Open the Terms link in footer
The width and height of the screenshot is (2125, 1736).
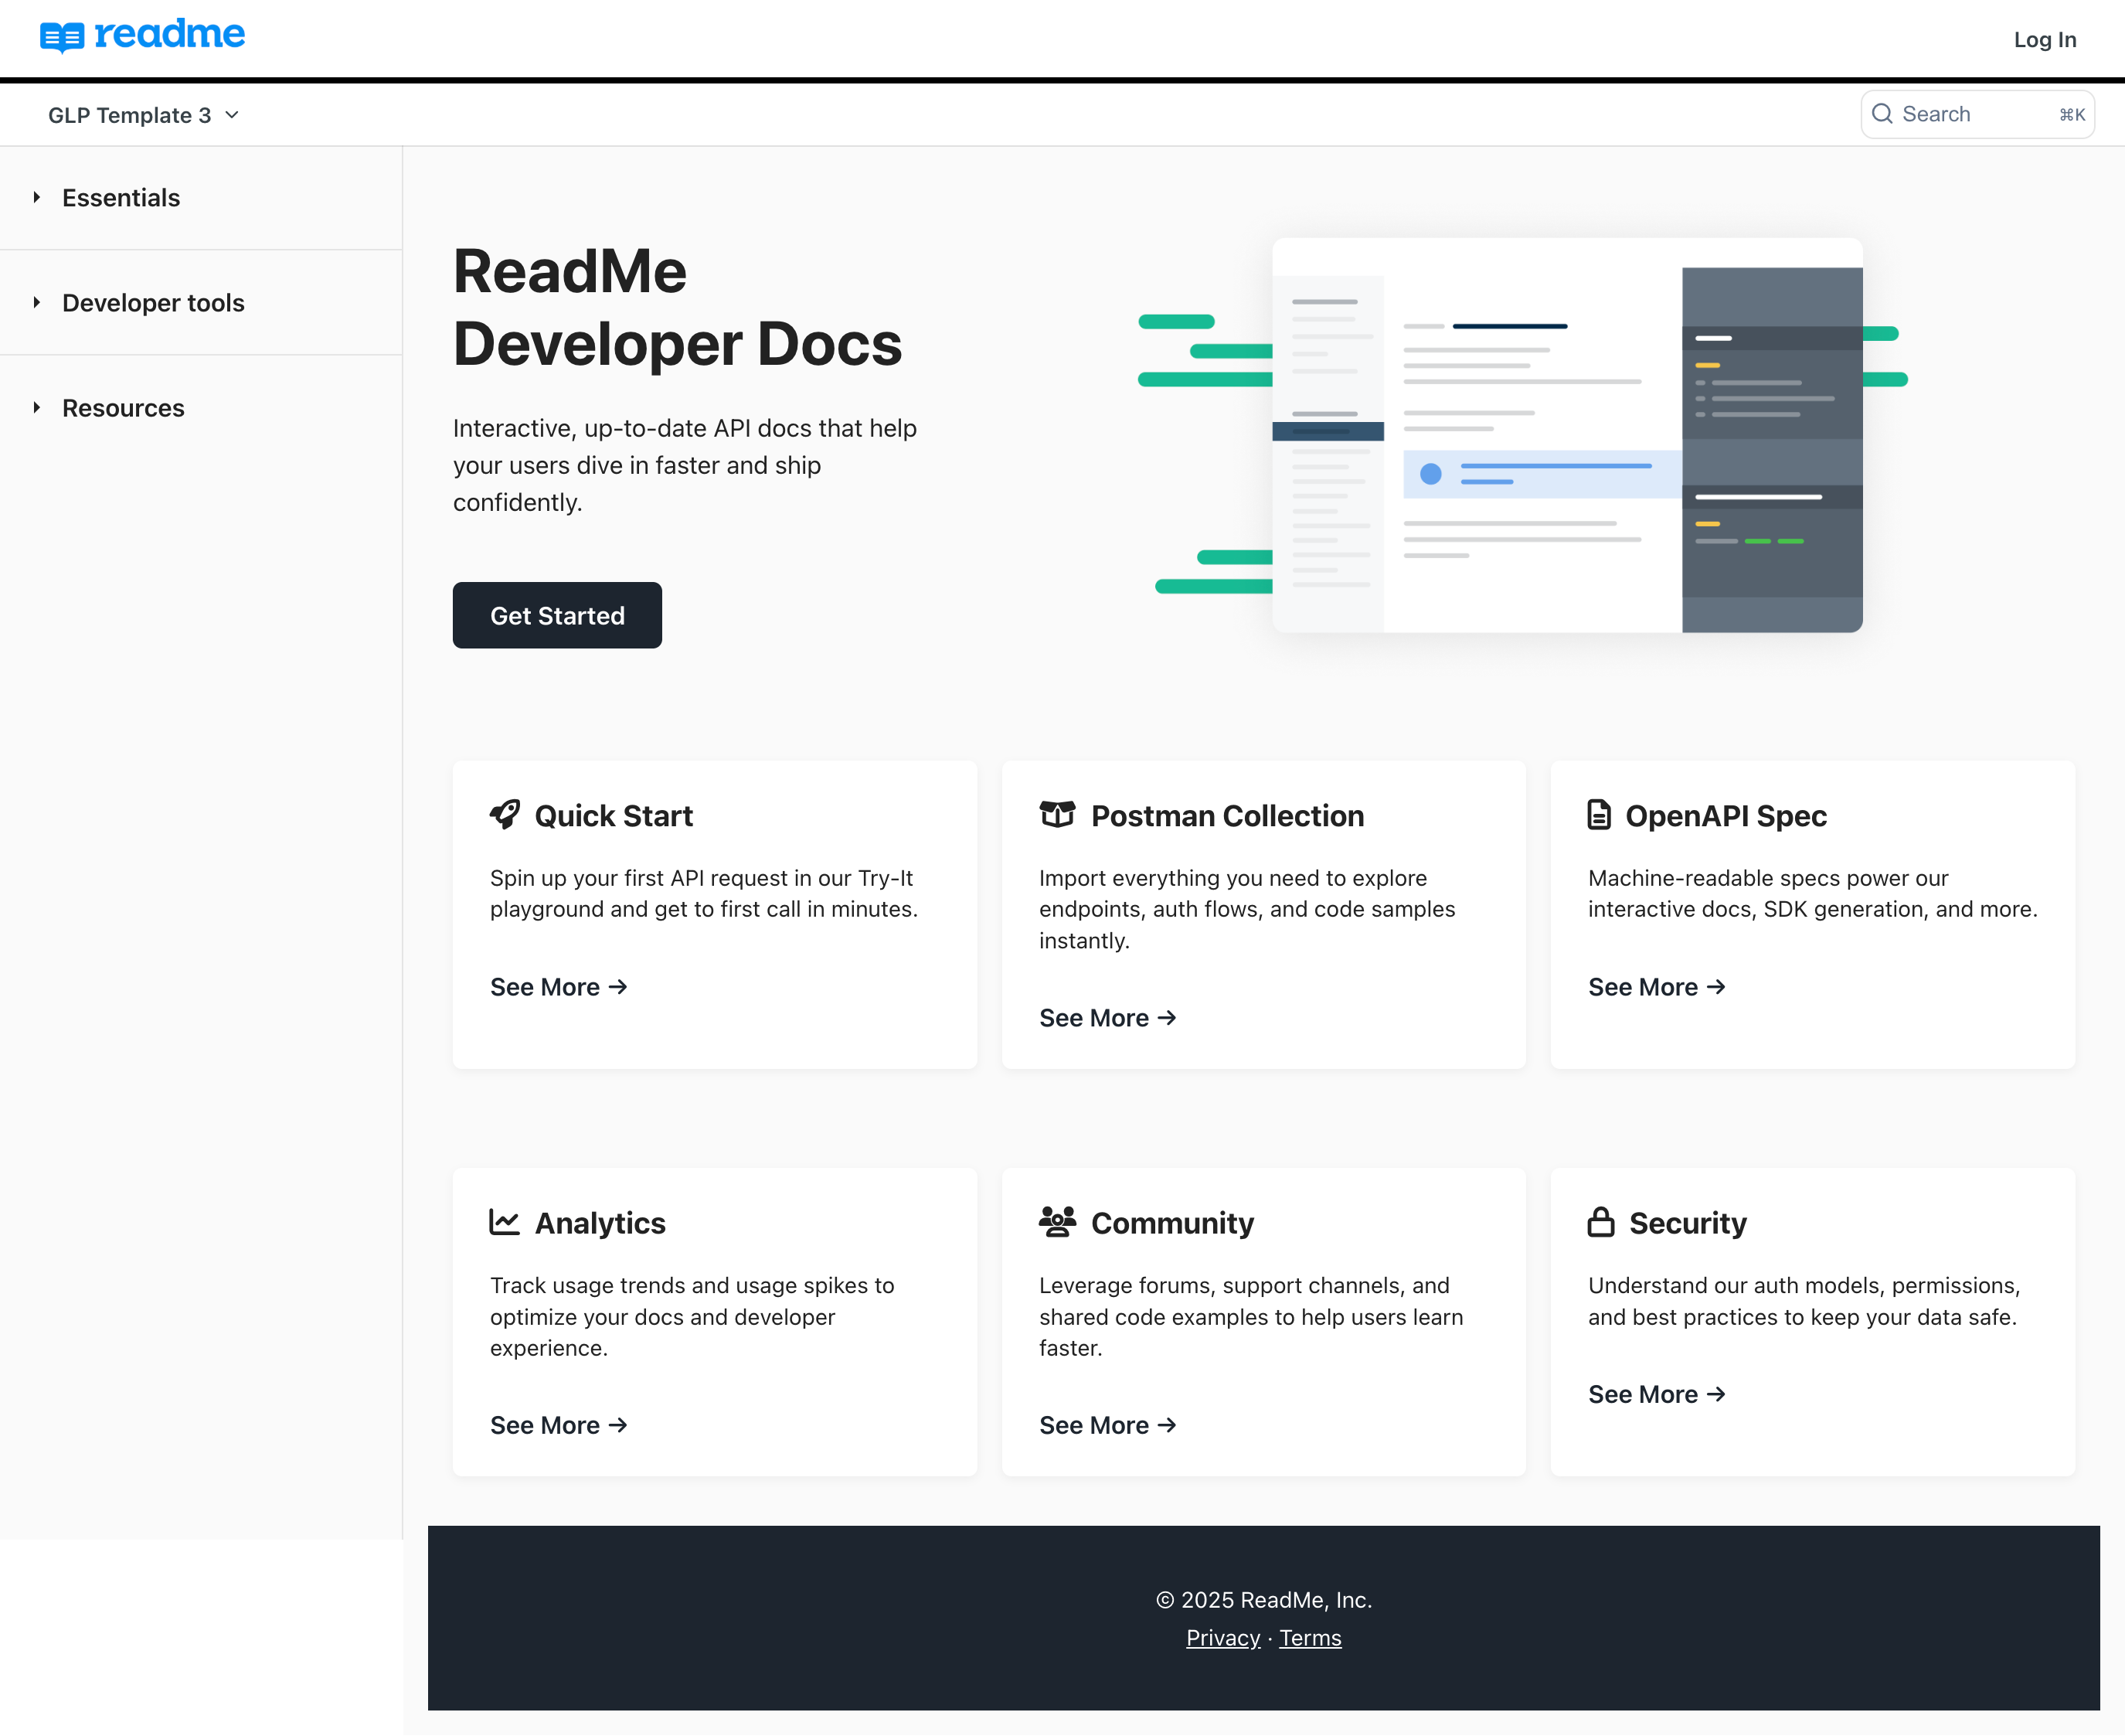1311,1638
